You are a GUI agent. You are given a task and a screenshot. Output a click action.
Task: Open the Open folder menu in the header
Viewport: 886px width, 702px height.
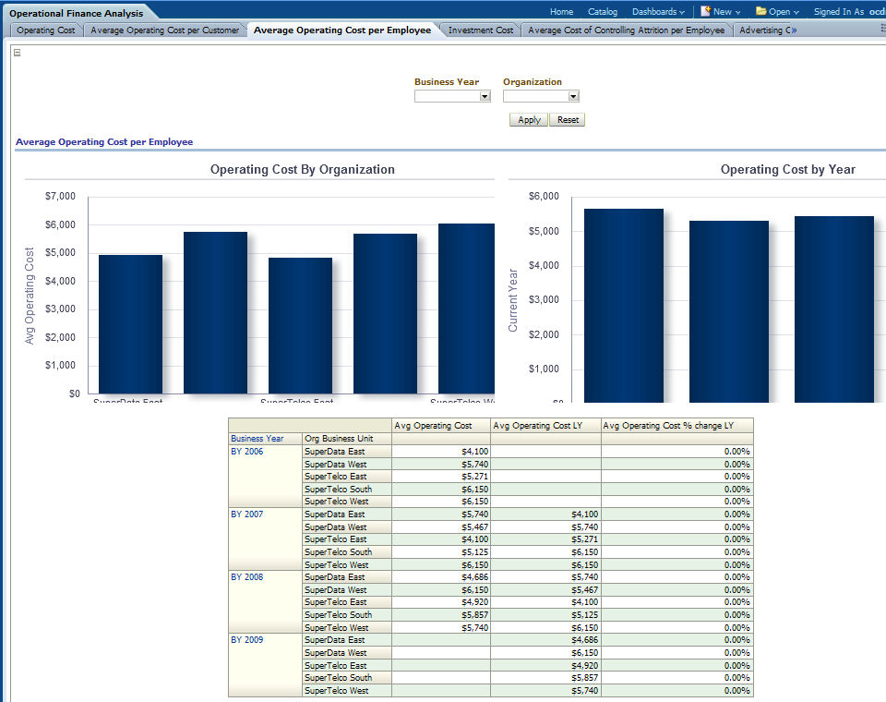777,11
